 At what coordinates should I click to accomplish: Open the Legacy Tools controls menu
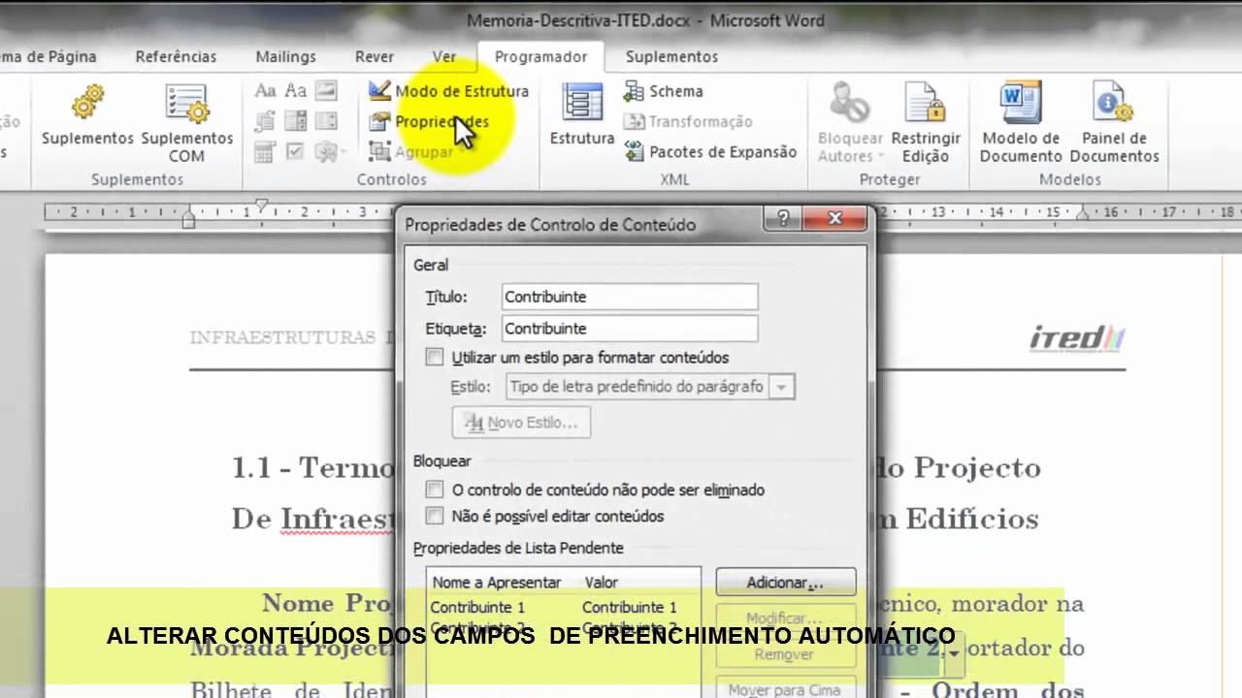click(330, 151)
